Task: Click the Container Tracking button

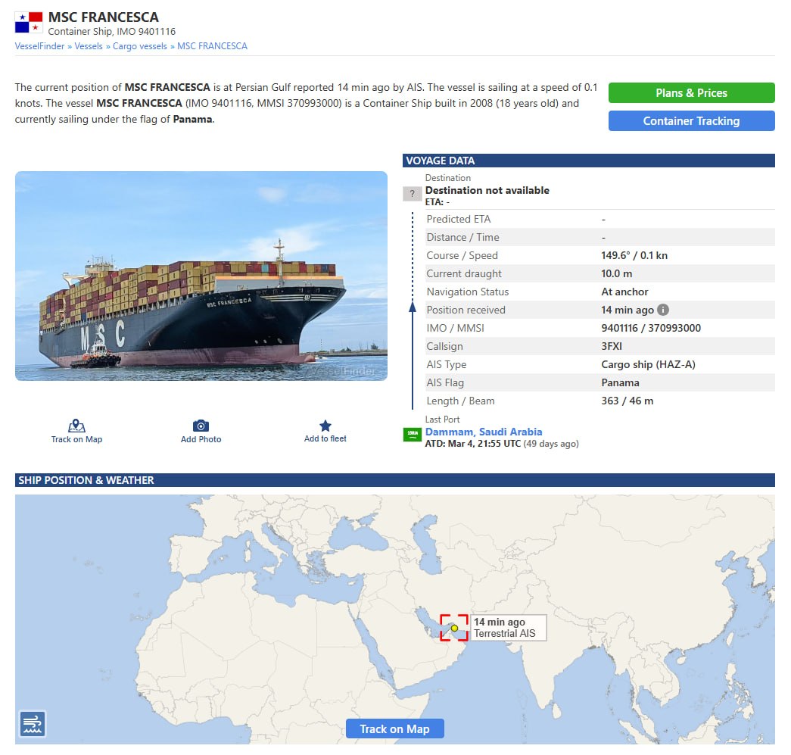Action: (691, 121)
